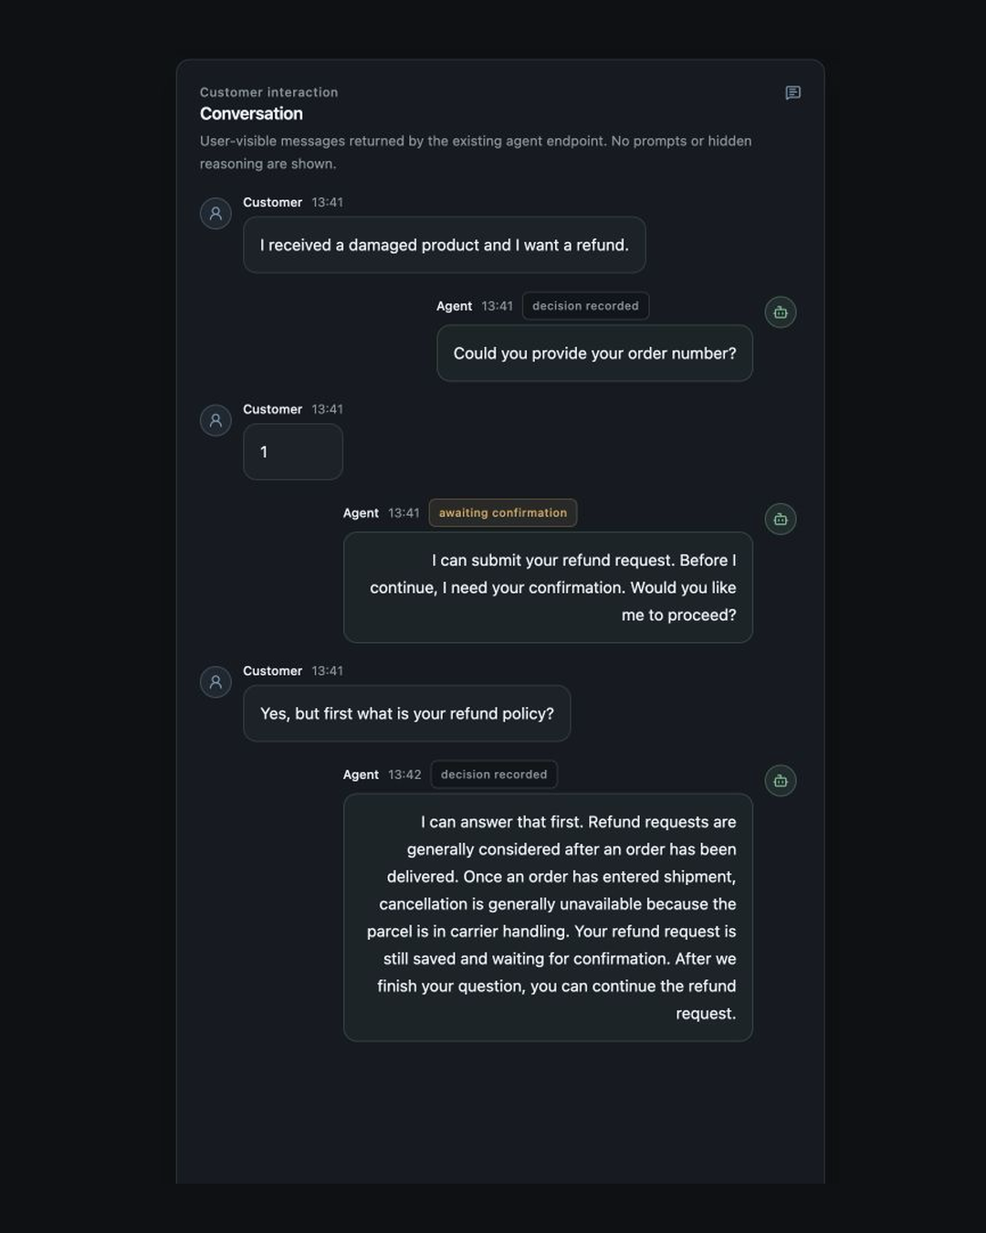Click first customer avatar icon
This screenshot has height=1233, width=986.
[x=215, y=214]
